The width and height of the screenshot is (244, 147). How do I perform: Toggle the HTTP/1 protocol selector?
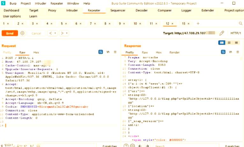(x=236, y=33)
